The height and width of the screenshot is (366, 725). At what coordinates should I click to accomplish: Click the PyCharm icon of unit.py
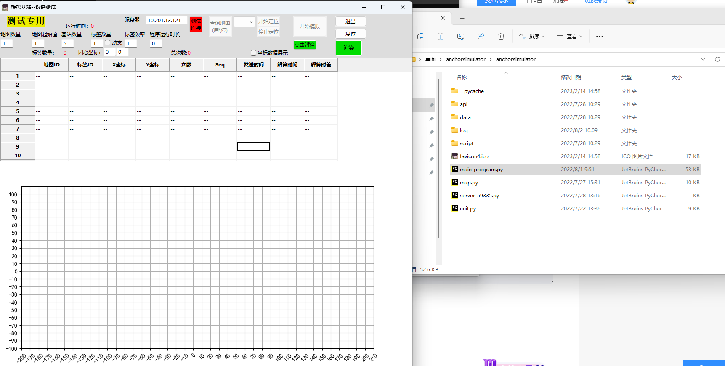click(x=454, y=208)
